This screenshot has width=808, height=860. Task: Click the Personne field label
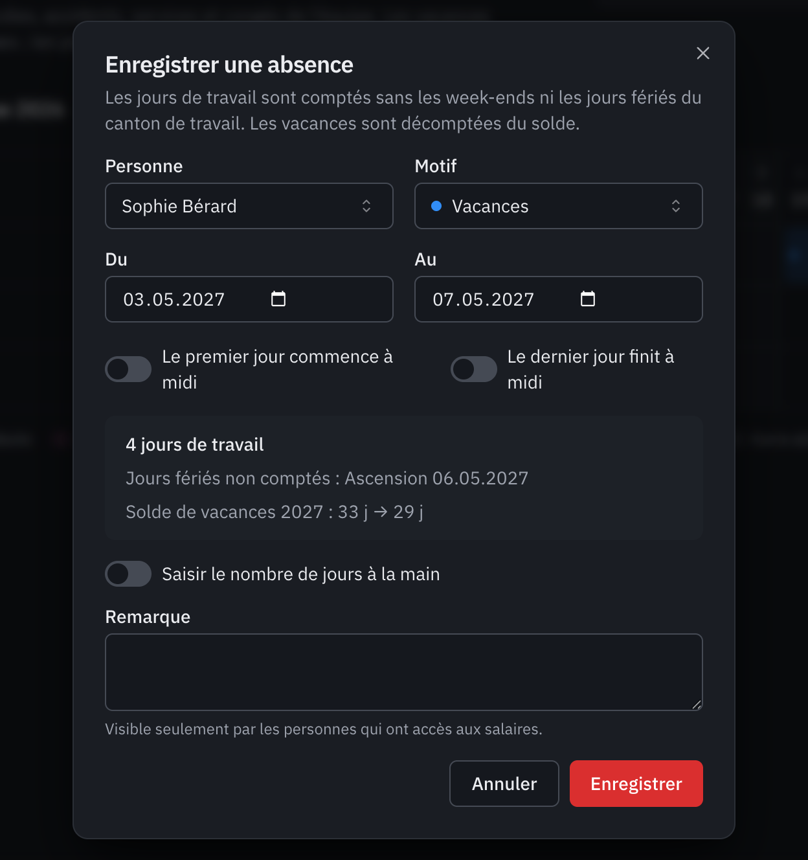click(x=144, y=166)
